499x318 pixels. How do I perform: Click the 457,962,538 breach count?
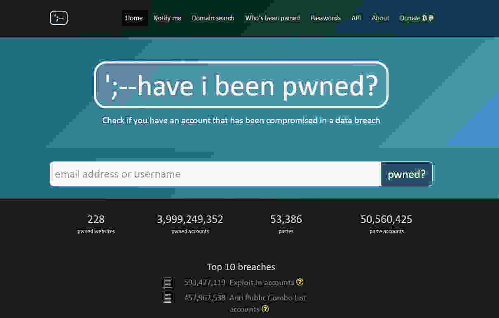(x=205, y=297)
